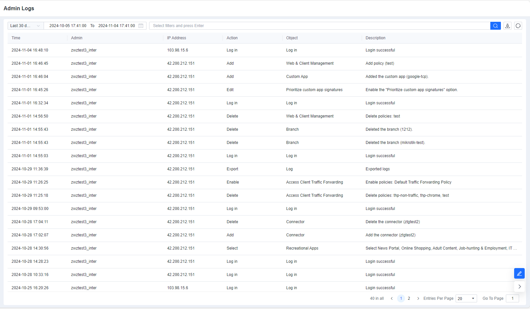This screenshot has width=530, height=309.
Task: Go to next page arrow
Action: tap(418, 298)
